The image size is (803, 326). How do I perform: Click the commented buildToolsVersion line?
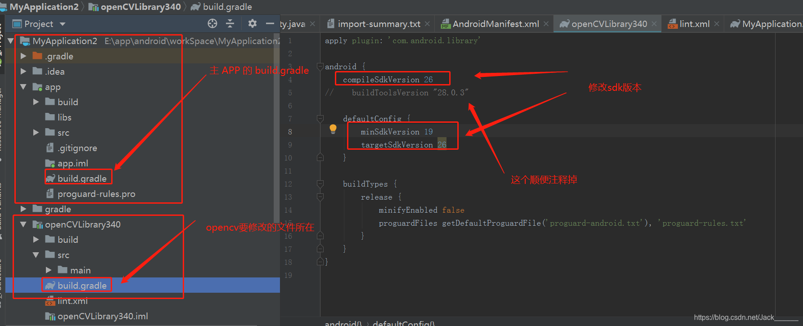[x=397, y=93]
